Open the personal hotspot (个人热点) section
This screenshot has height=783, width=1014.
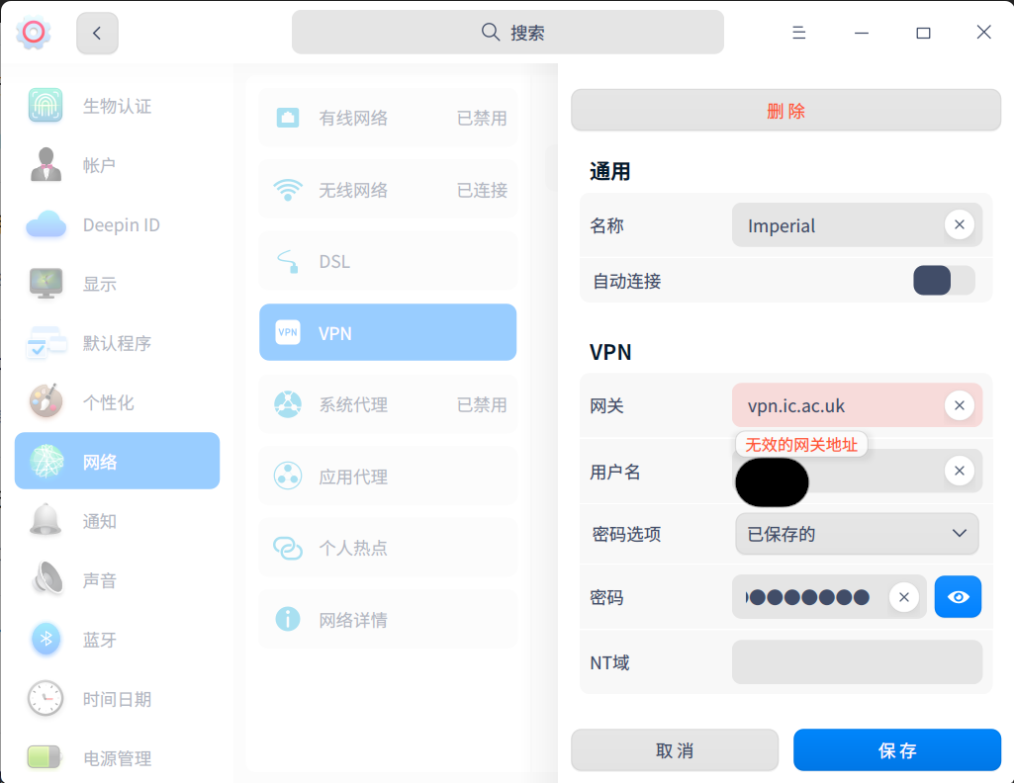388,548
